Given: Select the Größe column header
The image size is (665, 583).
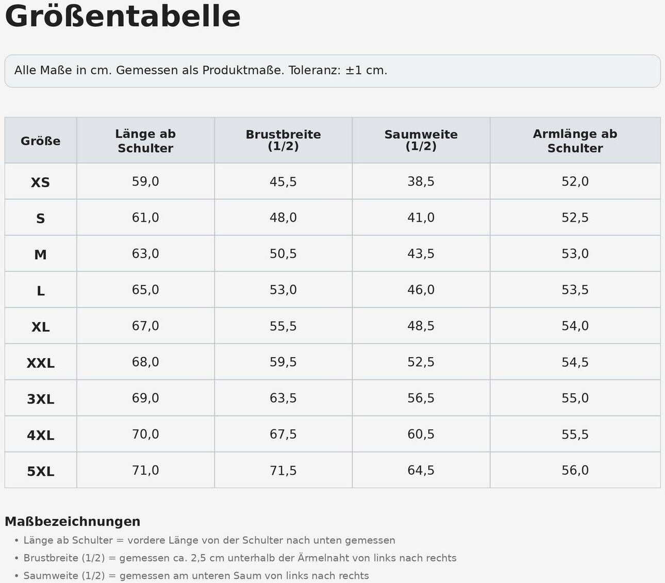Looking at the screenshot, I should point(41,140).
